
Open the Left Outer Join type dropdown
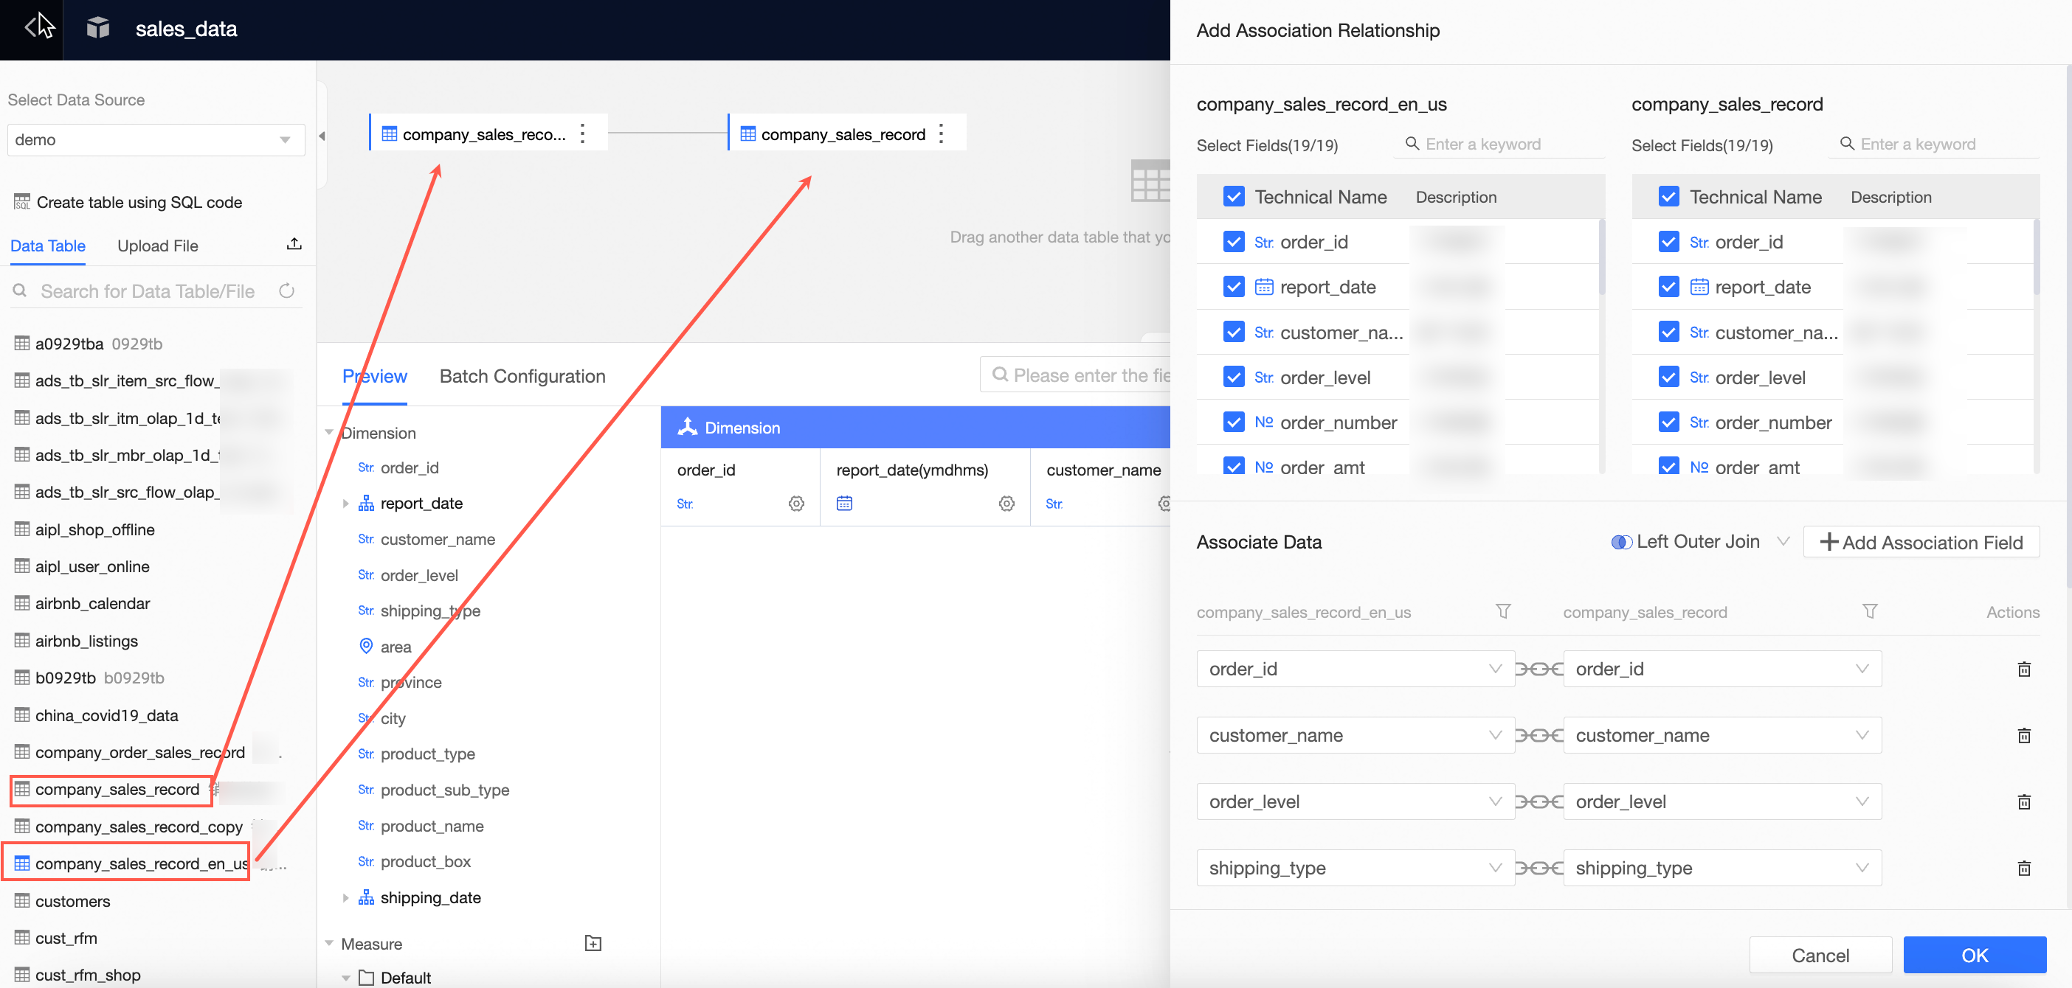pyautogui.click(x=1699, y=542)
